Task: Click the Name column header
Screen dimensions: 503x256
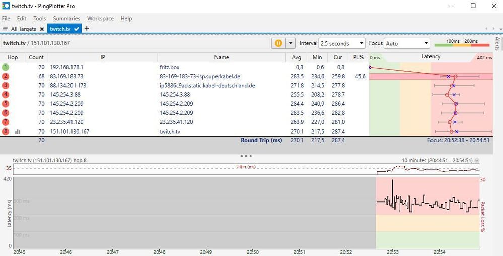Action: coord(222,57)
